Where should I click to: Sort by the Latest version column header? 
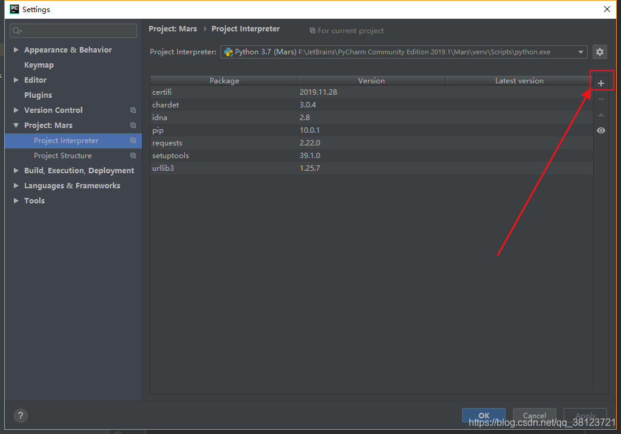[x=520, y=81]
